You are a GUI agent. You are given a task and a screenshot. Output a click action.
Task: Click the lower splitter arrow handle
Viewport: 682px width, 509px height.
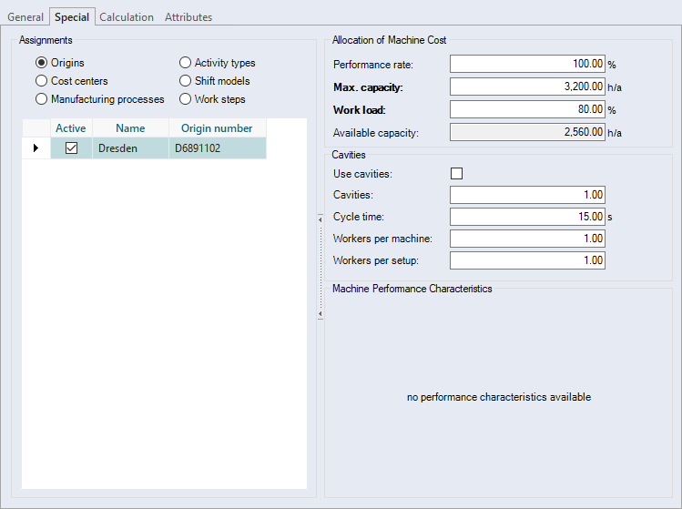(x=320, y=314)
